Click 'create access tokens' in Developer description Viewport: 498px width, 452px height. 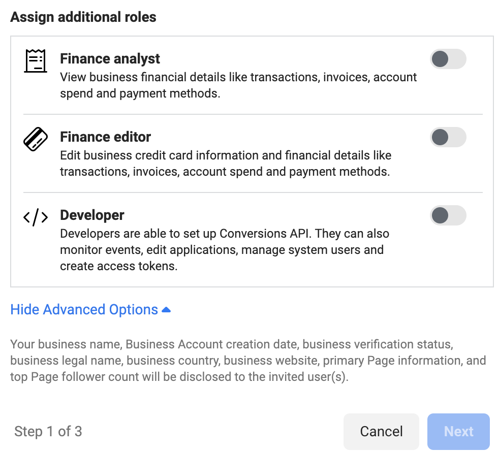(118, 266)
